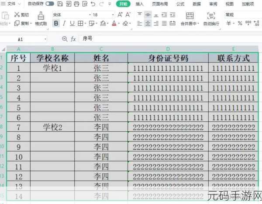The width and height of the screenshot is (262, 204).
Task: Toggle Underline formatting
Action: point(72,23)
